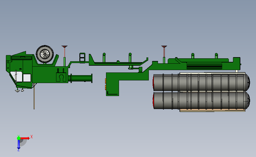Screen dimensions: 256x157
Task: Select the right red-topped stabilizer pole
Action: coord(164,54)
